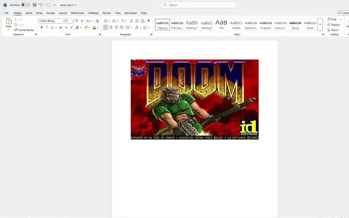This screenshot has height=218, width=349.
Task: Open the font size dropdown
Action: tap(73, 21)
